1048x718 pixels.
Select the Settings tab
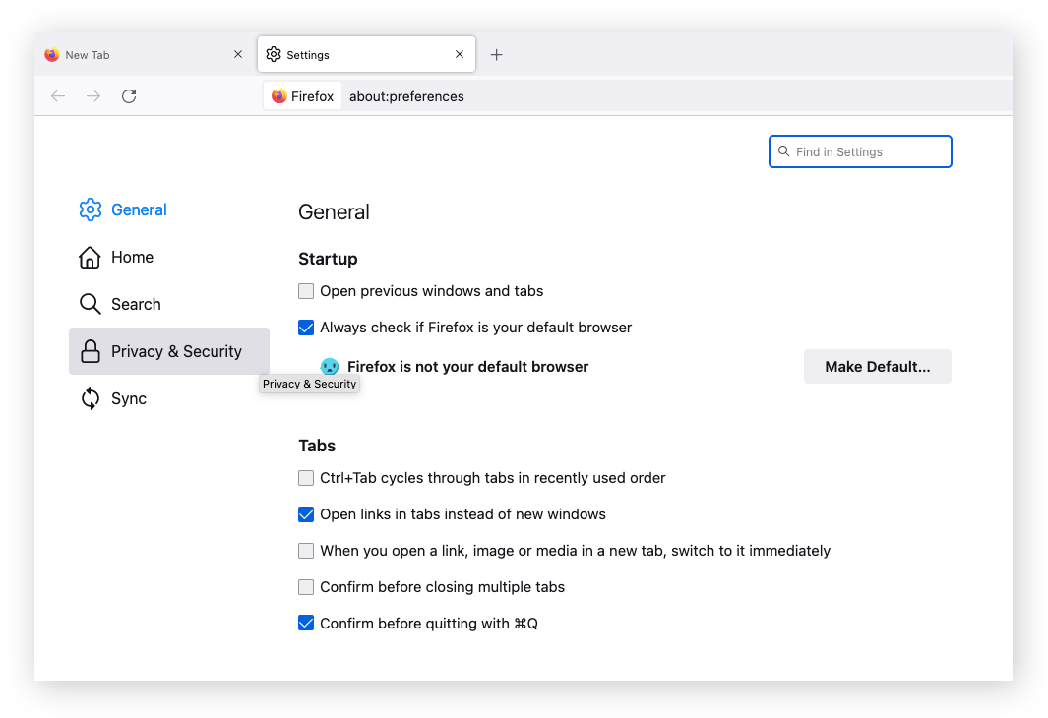pos(344,54)
